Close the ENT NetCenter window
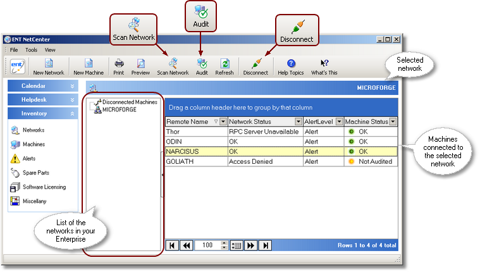Screen dimensions: 480x272 (397, 39)
